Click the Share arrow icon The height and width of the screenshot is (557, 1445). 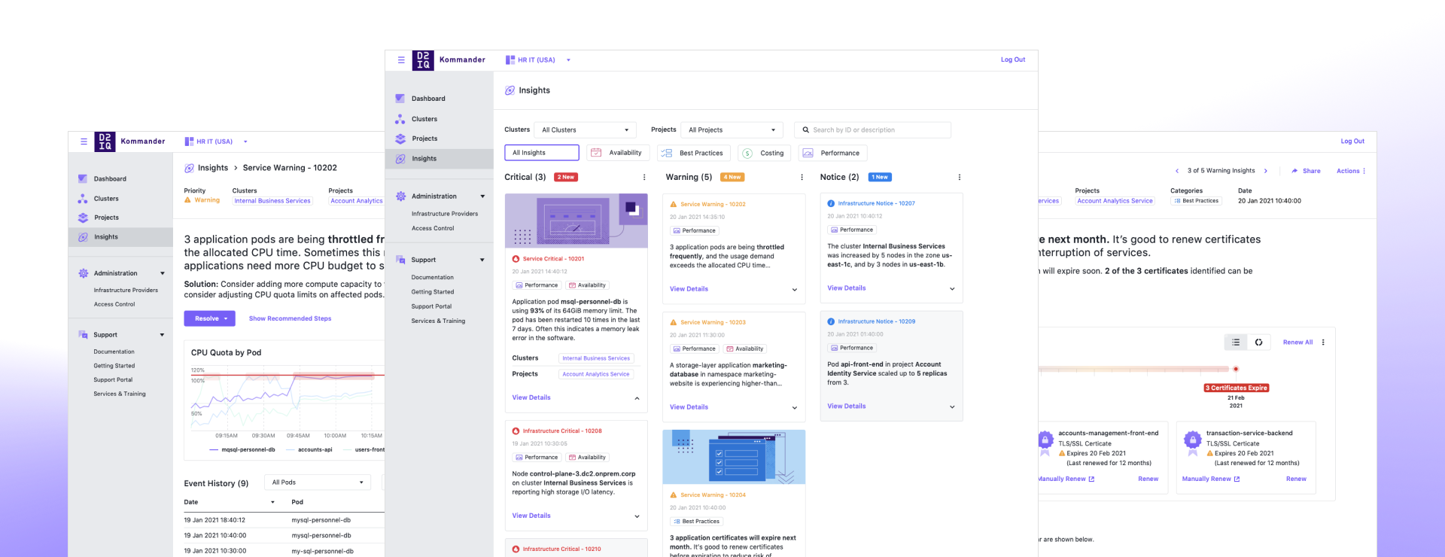click(x=1295, y=171)
